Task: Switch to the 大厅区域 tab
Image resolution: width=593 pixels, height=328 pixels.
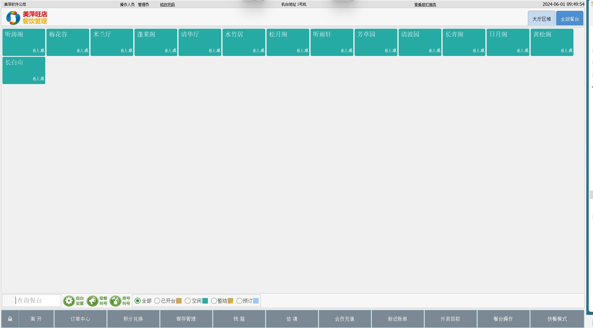Action: point(541,19)
